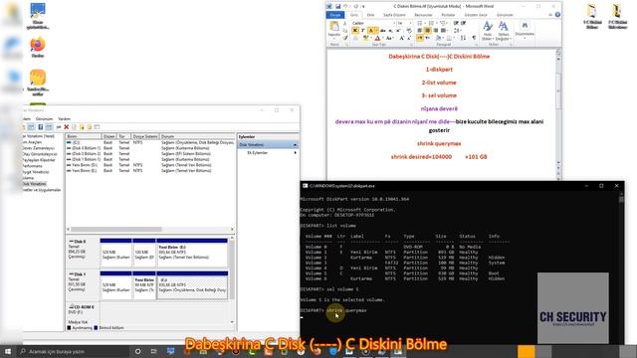Click the subscript icon in Word ribbon
Image resolution: width=637 pixels, height=358 pixels.
coord(391,31)
